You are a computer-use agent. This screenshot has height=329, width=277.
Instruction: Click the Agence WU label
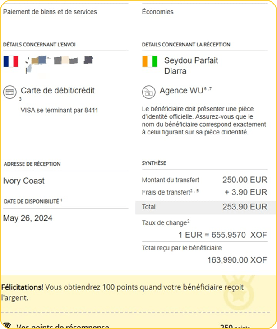tap(181, 91)
